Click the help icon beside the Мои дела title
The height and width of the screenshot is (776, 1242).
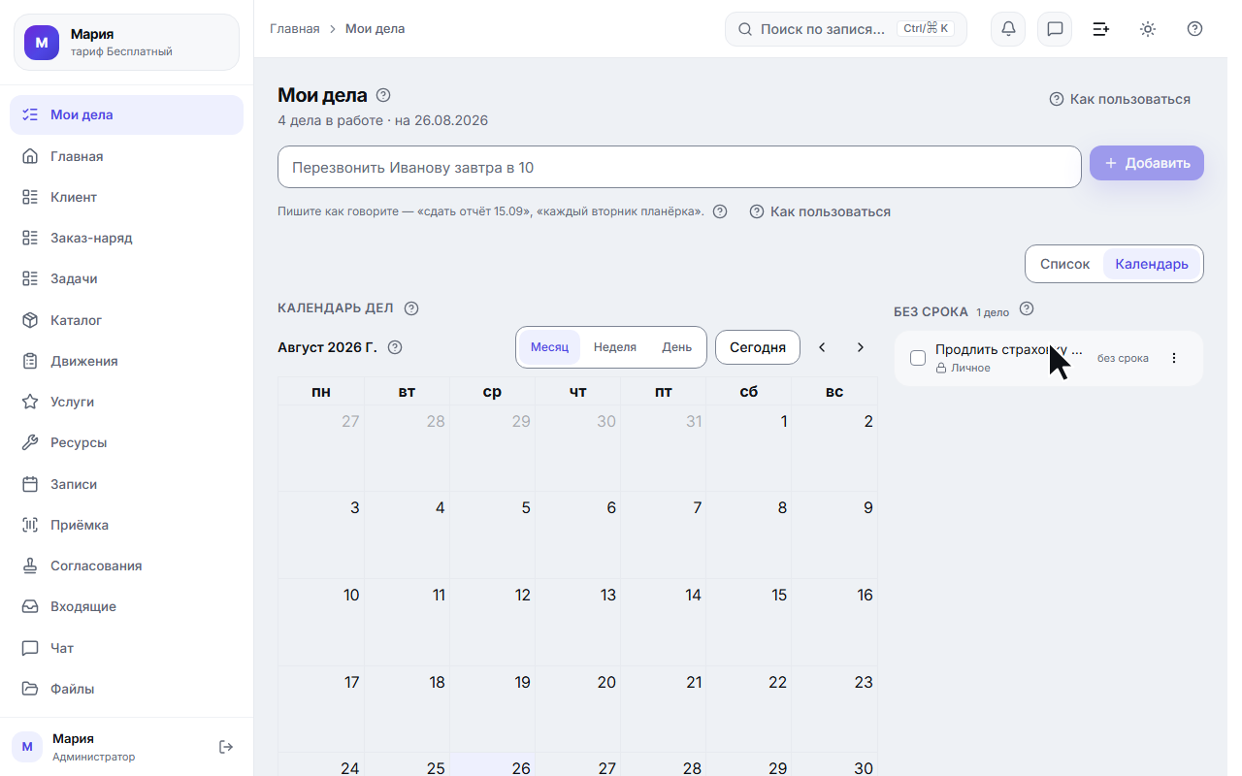pos(383,95)
